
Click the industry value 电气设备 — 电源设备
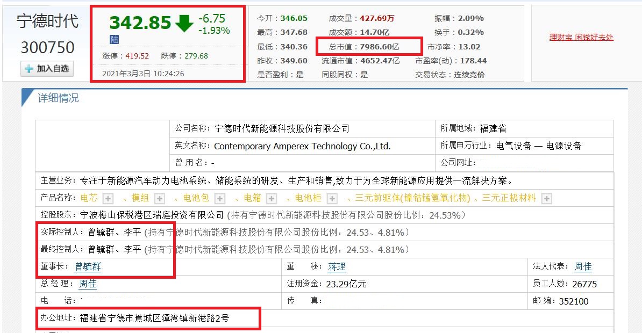click(538, 146)
